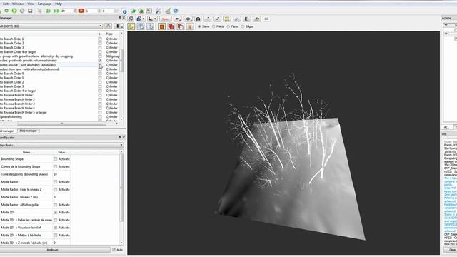
Task: Open the View menu
Action: [x=31, y=4]
